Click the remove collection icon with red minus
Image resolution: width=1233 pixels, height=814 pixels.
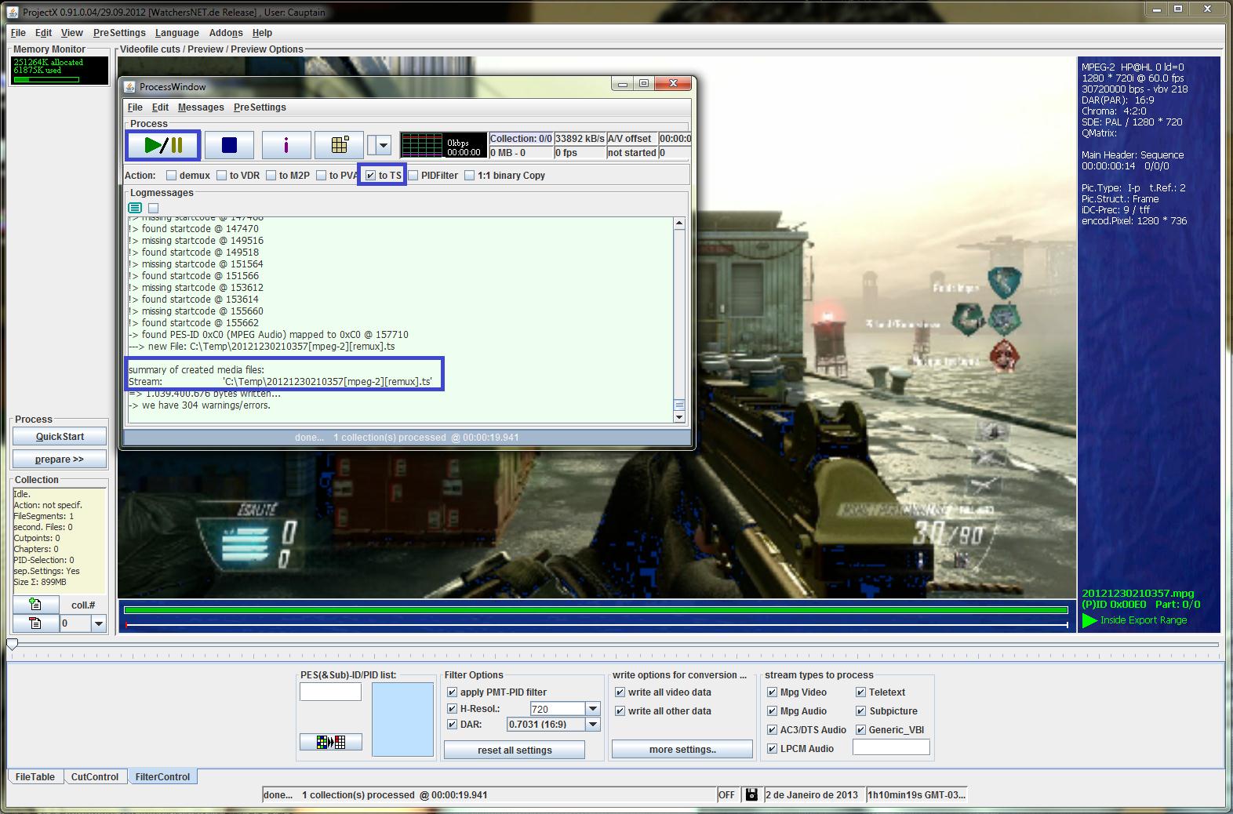coord(35,623)
